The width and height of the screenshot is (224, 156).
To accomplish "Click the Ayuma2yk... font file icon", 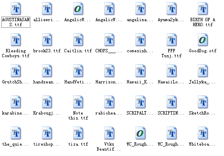I will pyautogui.click(x=172, y=9).
